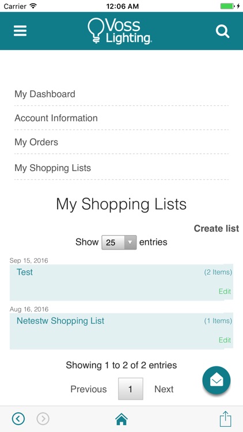Expand the Show entries dropdown
The width and height of the screenshot is (243, 432).
[119, 242]
